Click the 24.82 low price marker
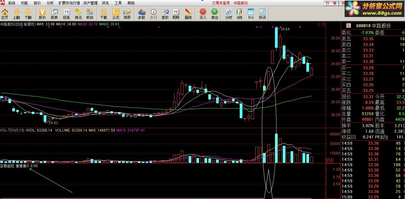Screen dimensions: 405x199 click(53, 123)
